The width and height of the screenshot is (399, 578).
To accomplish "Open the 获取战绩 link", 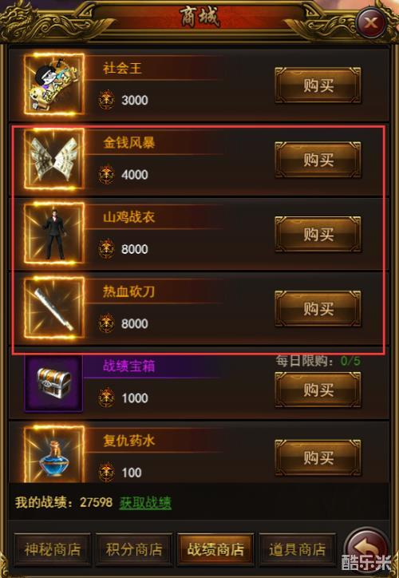I will click(145, 503).
